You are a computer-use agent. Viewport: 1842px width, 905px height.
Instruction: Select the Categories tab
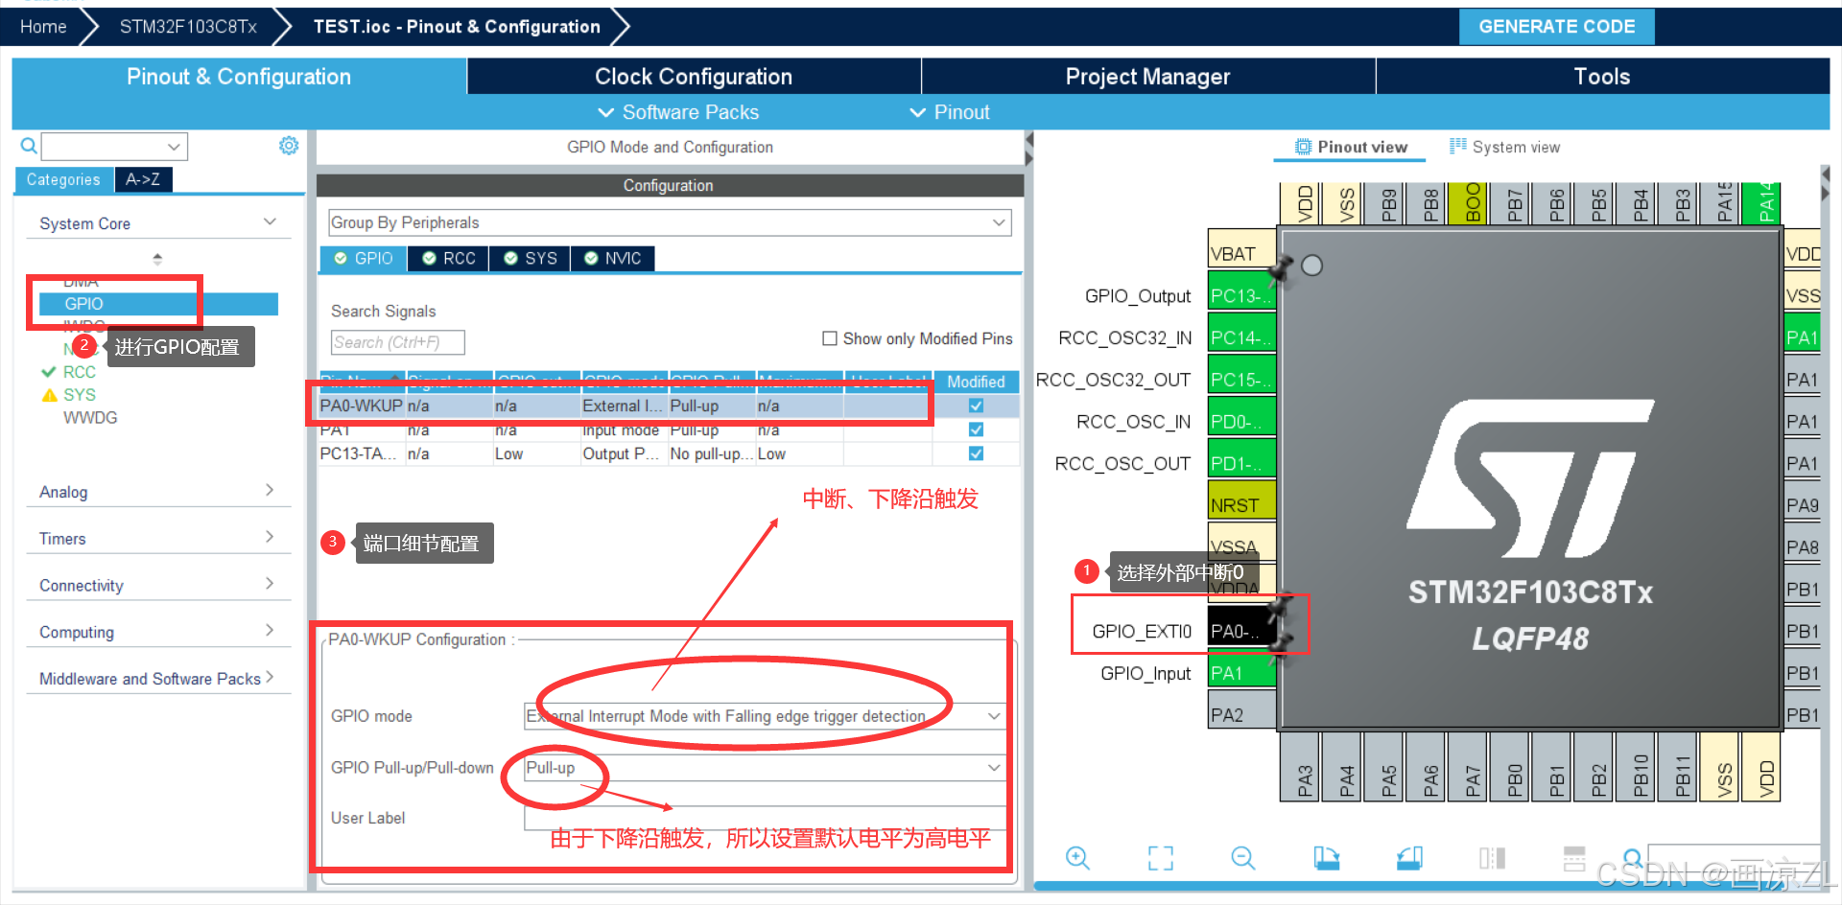click(x=63, y=179)
